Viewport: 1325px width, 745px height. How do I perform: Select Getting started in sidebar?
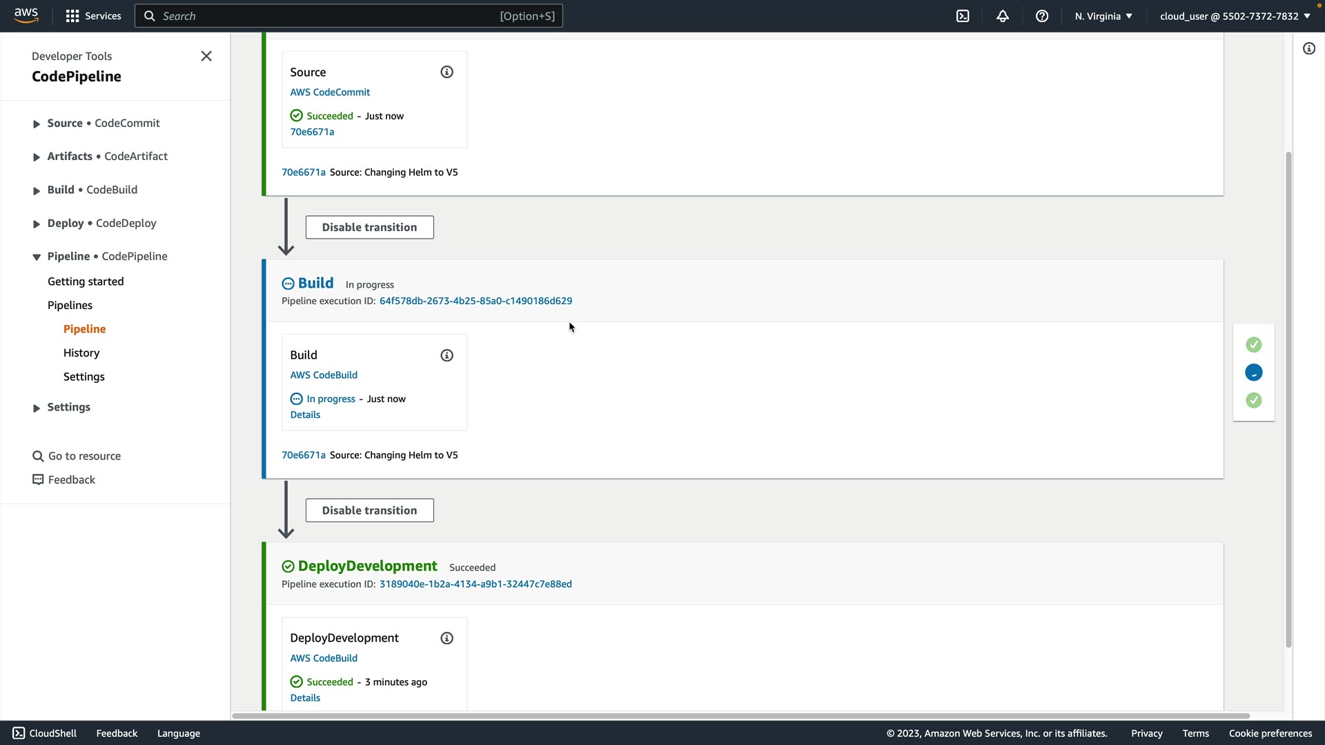click(86, 281)
